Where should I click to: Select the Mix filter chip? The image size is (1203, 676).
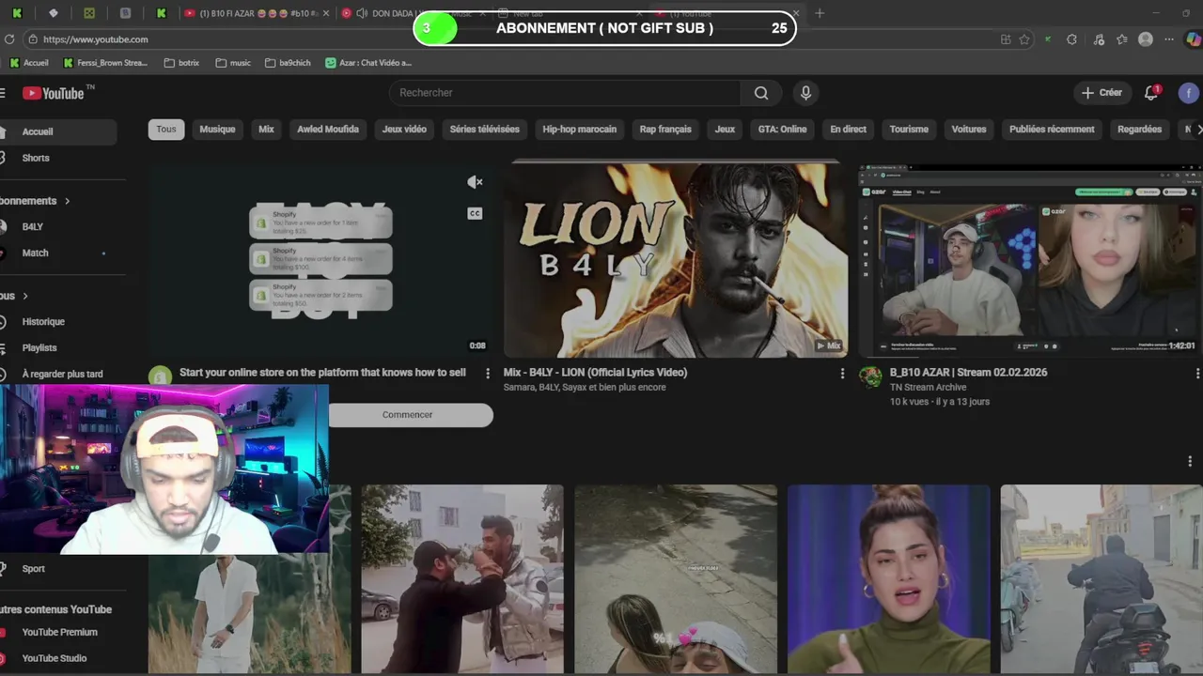(266, 130)
